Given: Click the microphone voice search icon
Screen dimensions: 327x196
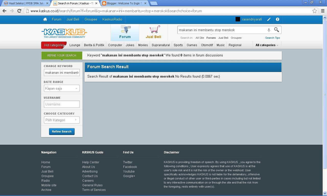Looking at the screenshot, I should pos(269,30).
